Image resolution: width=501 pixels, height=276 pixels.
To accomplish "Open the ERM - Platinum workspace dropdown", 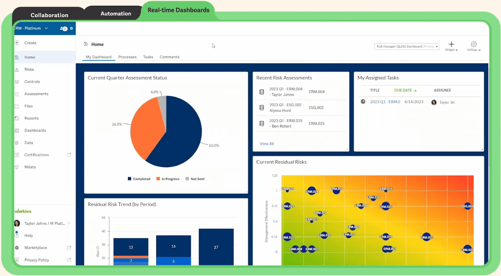I will 32,28.
